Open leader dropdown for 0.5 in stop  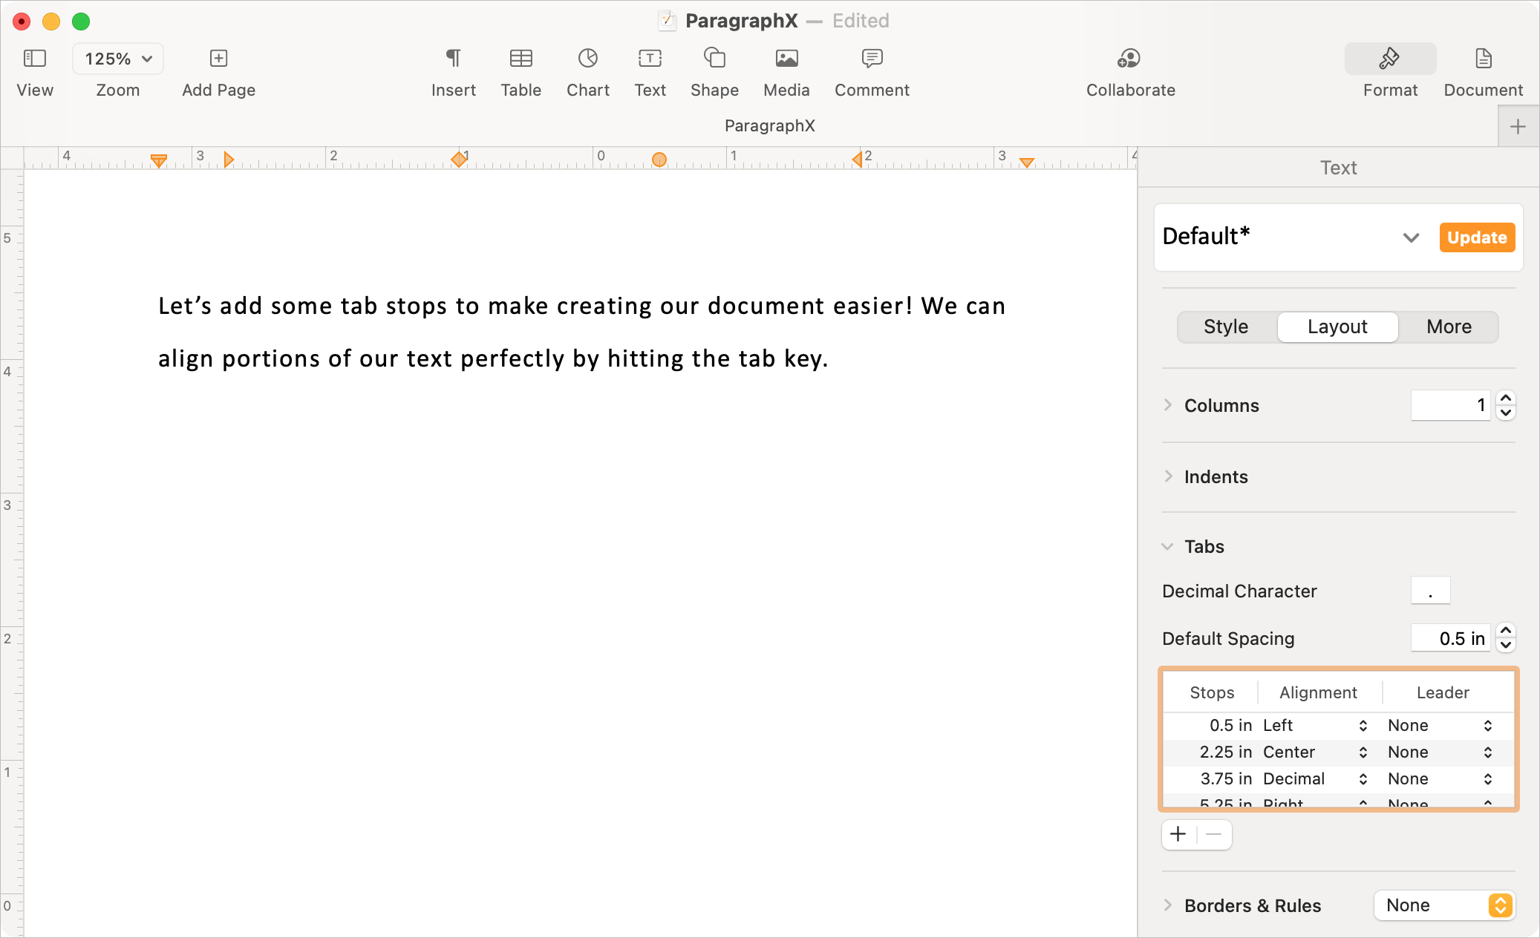1441,725
